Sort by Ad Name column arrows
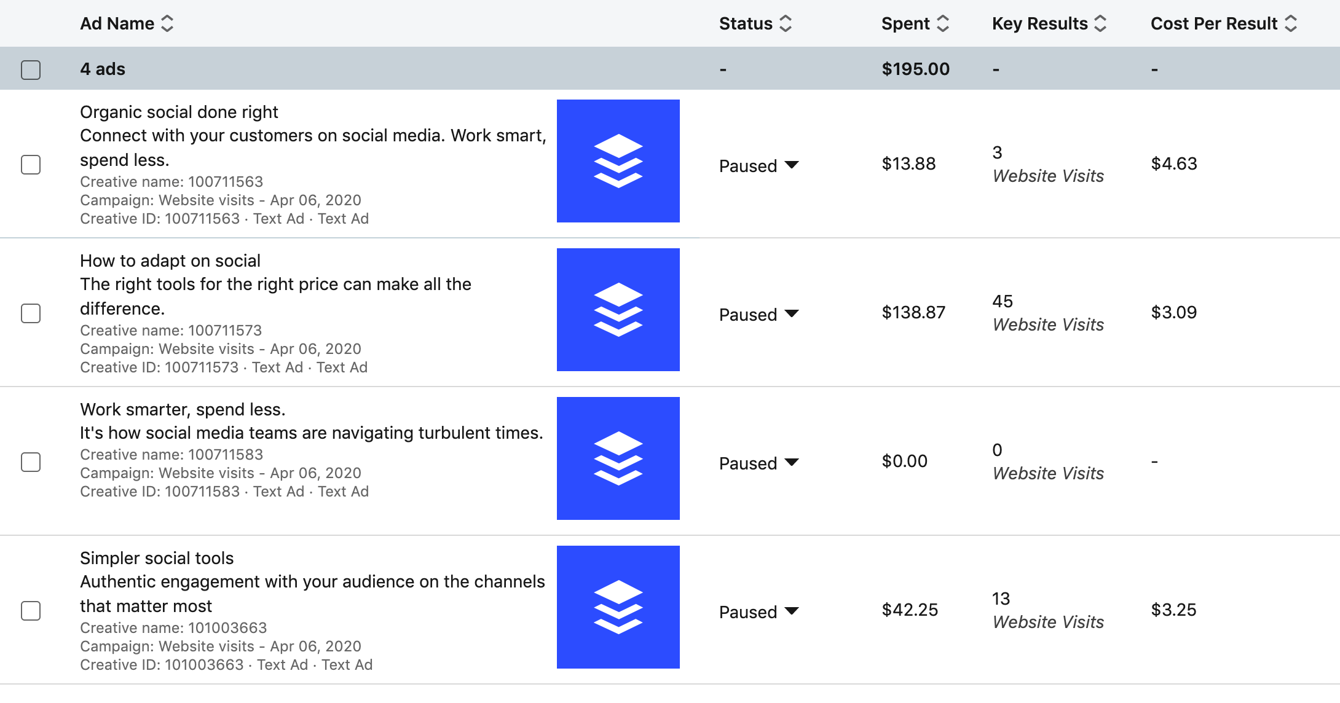Viewport: 1340px width, 703px height. point(167,23)
